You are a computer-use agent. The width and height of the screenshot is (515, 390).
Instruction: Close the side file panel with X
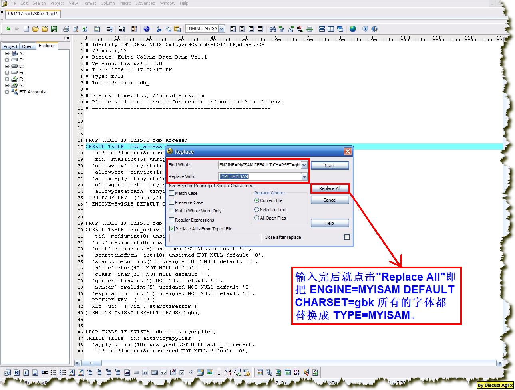click(x=68, y=38)
